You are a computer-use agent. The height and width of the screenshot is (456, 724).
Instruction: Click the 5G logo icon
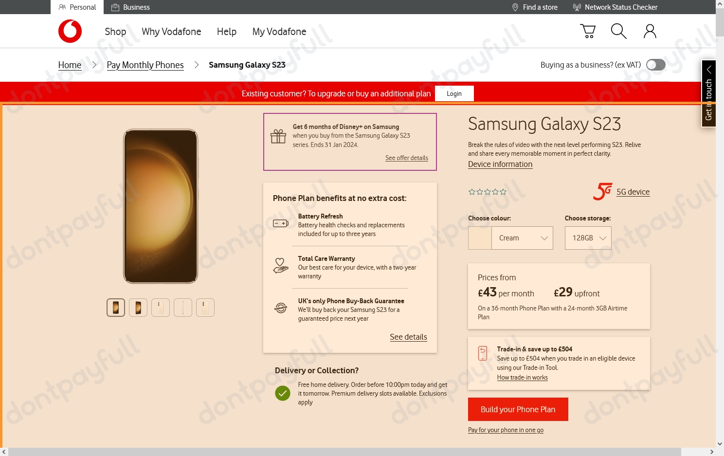tap(602, 191)
